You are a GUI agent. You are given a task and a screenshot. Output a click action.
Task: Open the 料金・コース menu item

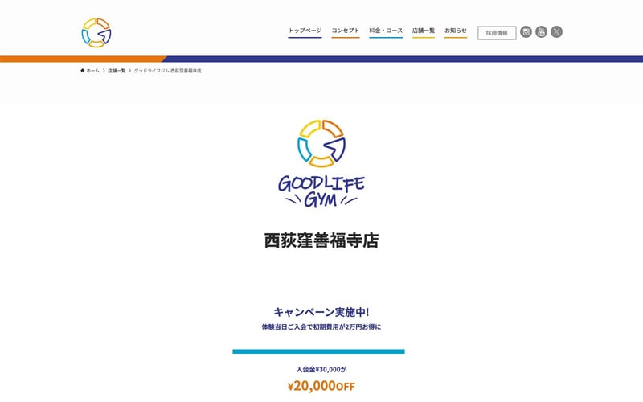click(386, 31)
